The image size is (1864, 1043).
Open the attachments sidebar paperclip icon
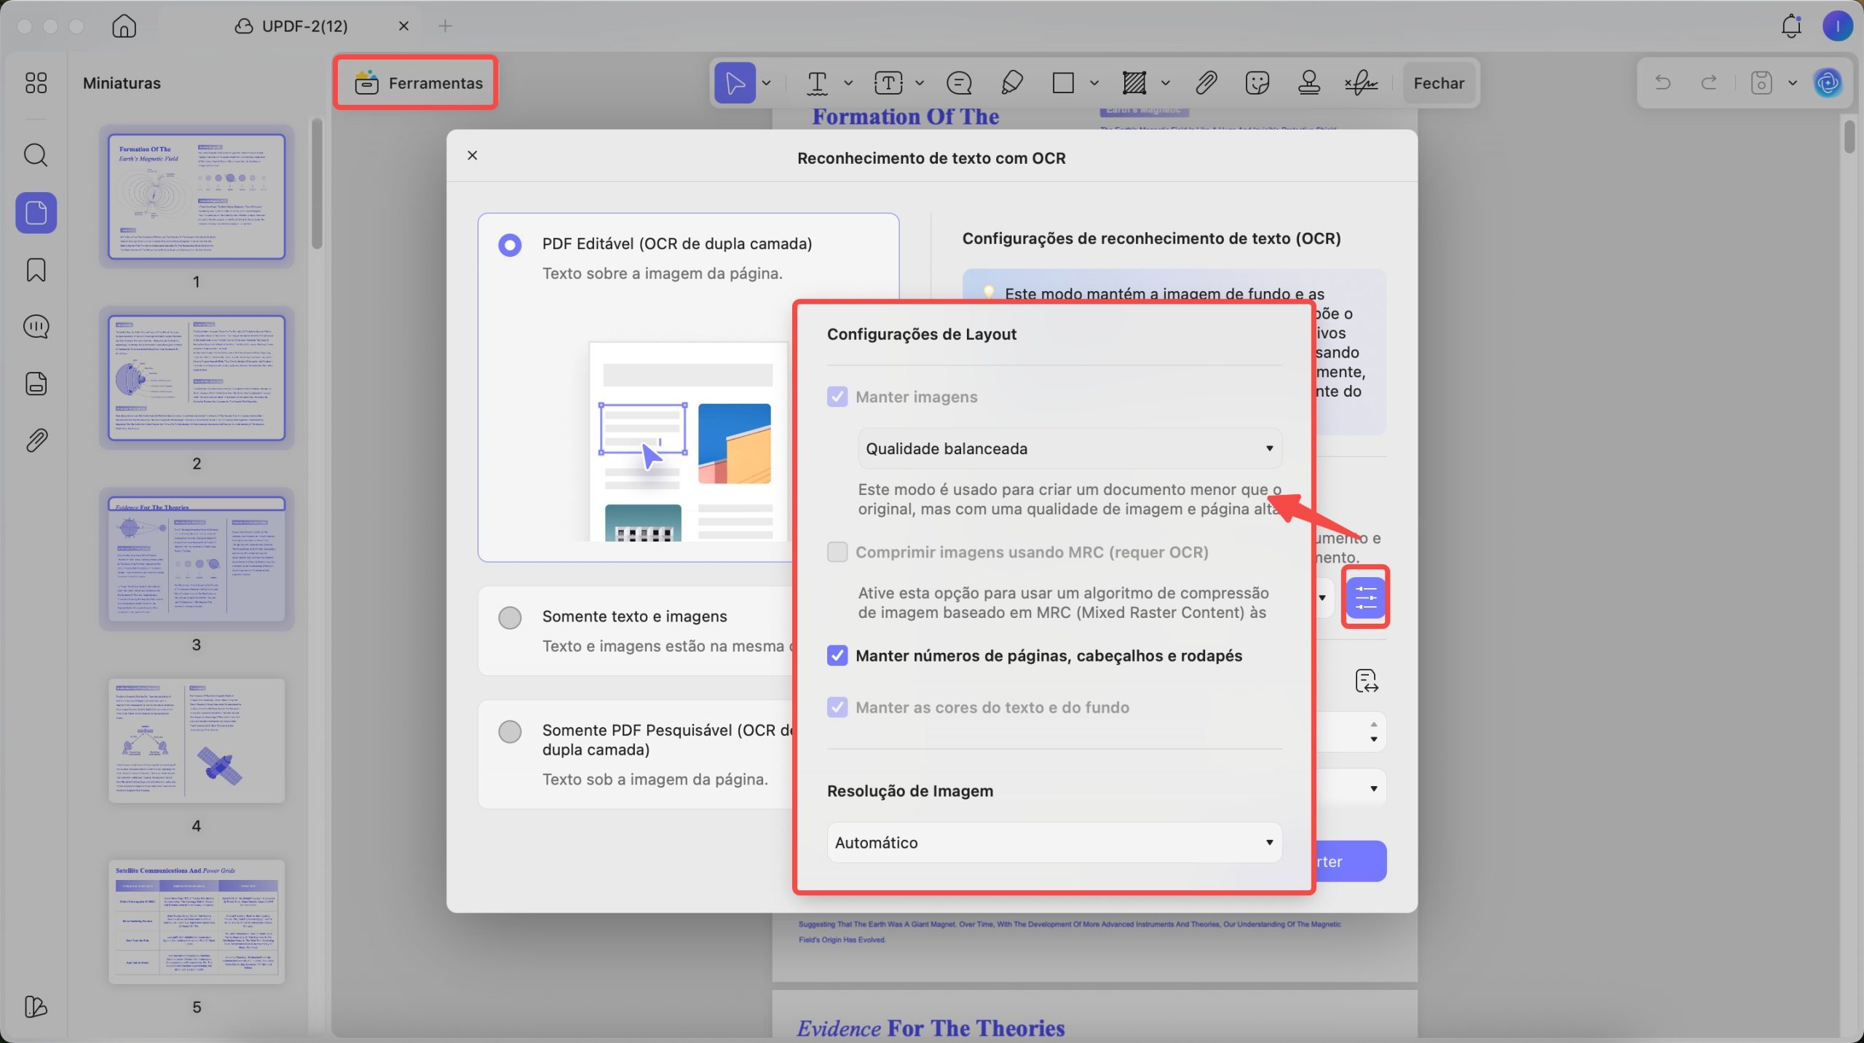tap(36, 440)
